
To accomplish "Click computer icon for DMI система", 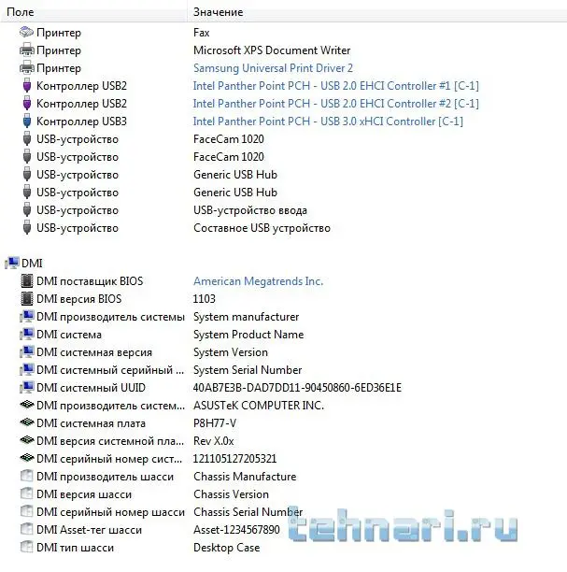I will 27,335.
